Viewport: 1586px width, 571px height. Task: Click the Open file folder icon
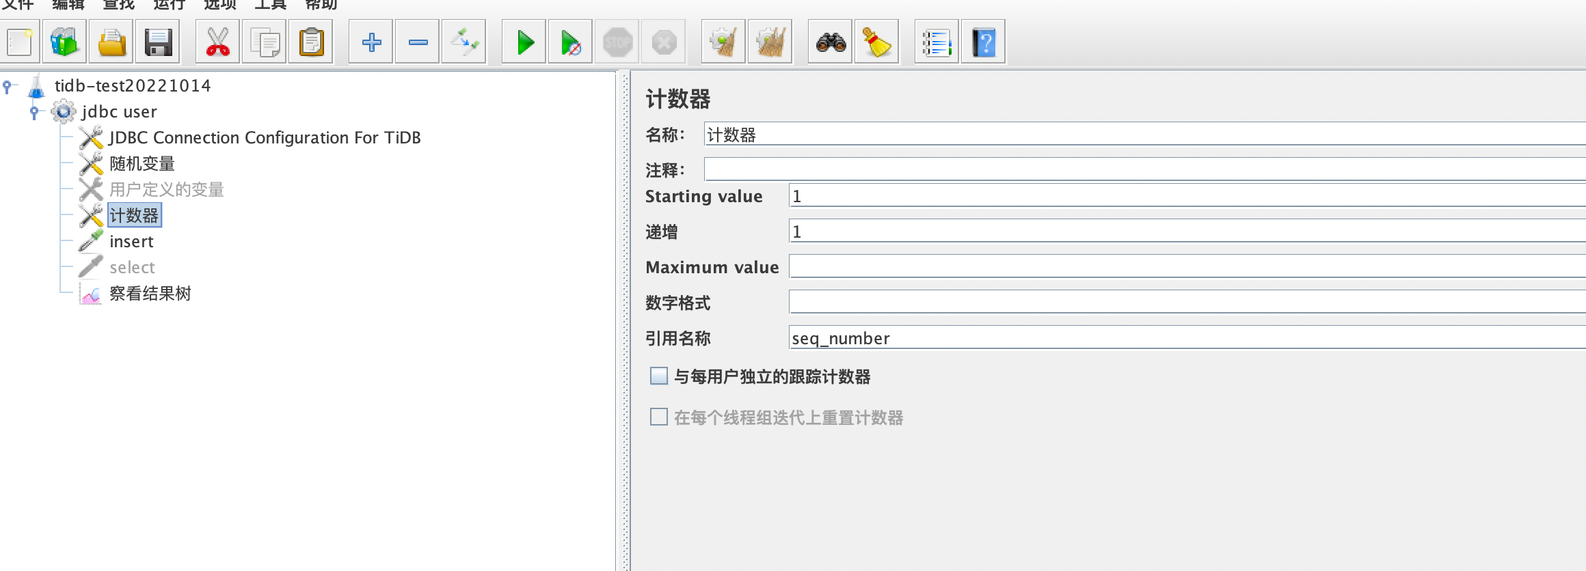111,42
